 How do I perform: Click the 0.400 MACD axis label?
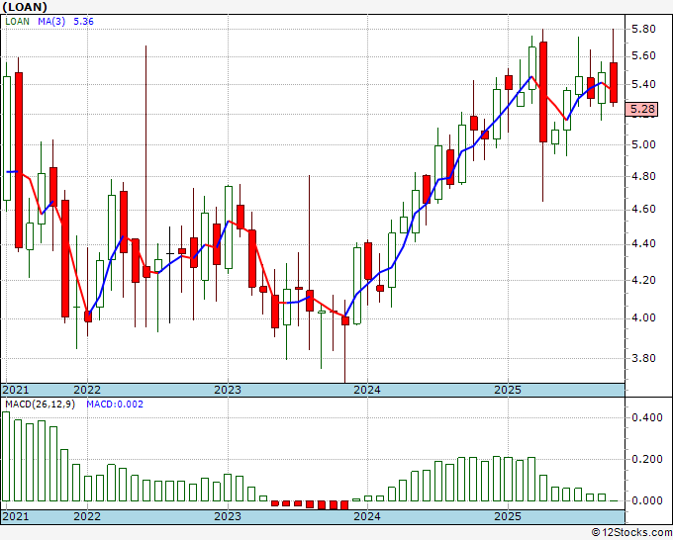[x=647, y=417]
